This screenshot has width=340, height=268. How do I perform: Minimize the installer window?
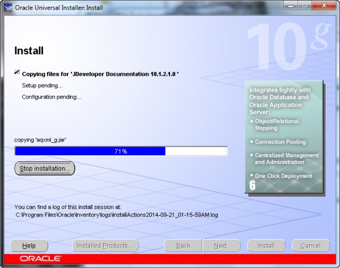click(x=291, y=6)
